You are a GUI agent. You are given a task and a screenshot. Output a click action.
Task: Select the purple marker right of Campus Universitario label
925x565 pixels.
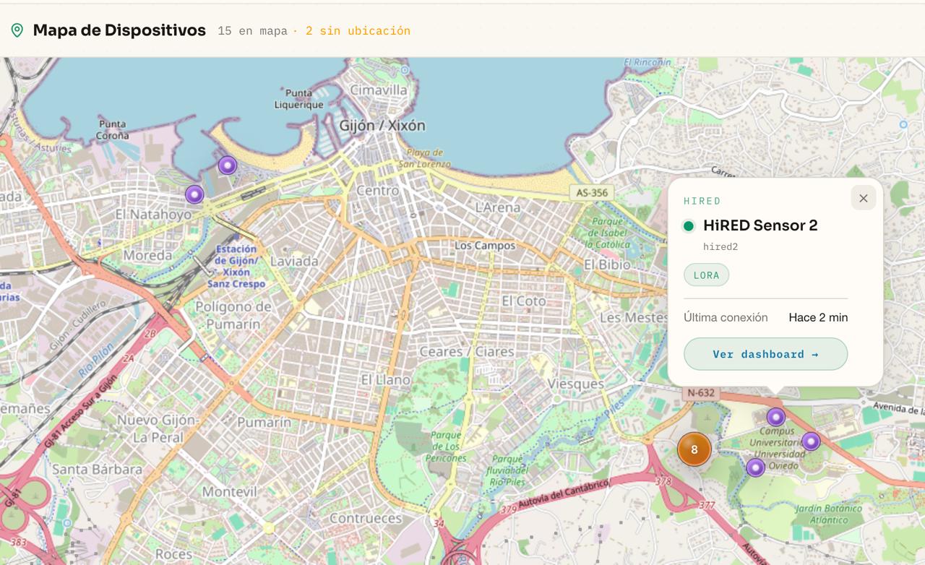(811, 441)
